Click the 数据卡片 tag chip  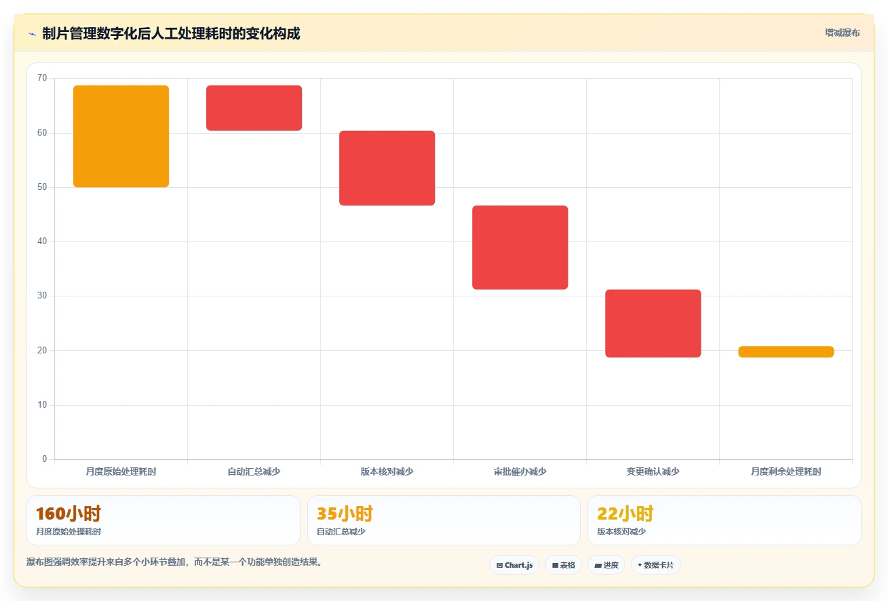click(656, 565)
